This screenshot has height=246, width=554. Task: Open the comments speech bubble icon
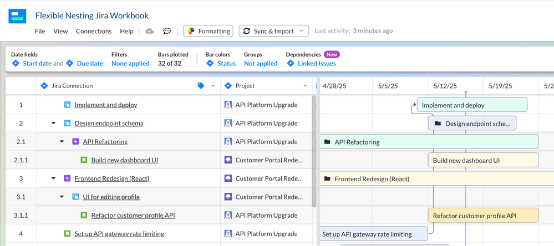coord(167,31)
